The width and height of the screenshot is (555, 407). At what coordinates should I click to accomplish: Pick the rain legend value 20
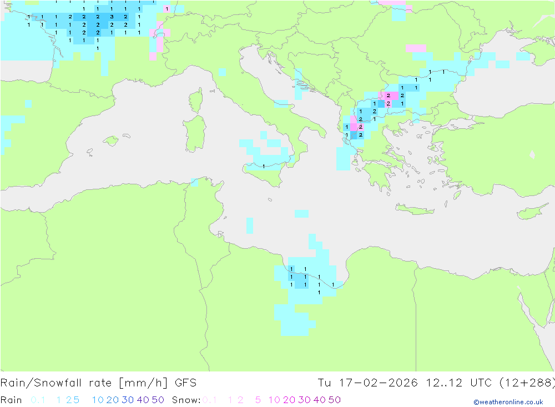pyautogui.click(x=113, y=400)
